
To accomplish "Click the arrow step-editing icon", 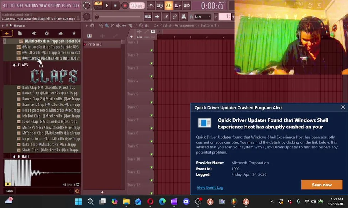I will (x=157, y=17).
